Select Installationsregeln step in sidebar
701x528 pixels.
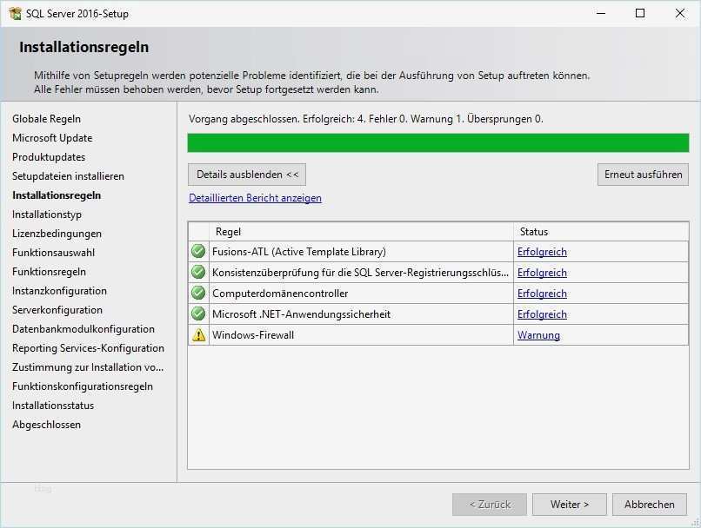pyautogui.click(x=57, y=195)
